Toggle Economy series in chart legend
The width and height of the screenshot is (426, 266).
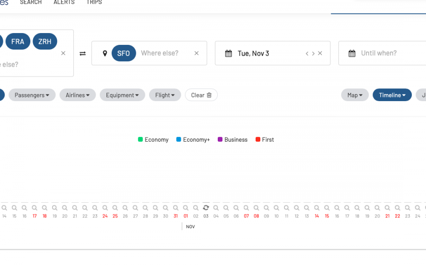tap(153, 139)
